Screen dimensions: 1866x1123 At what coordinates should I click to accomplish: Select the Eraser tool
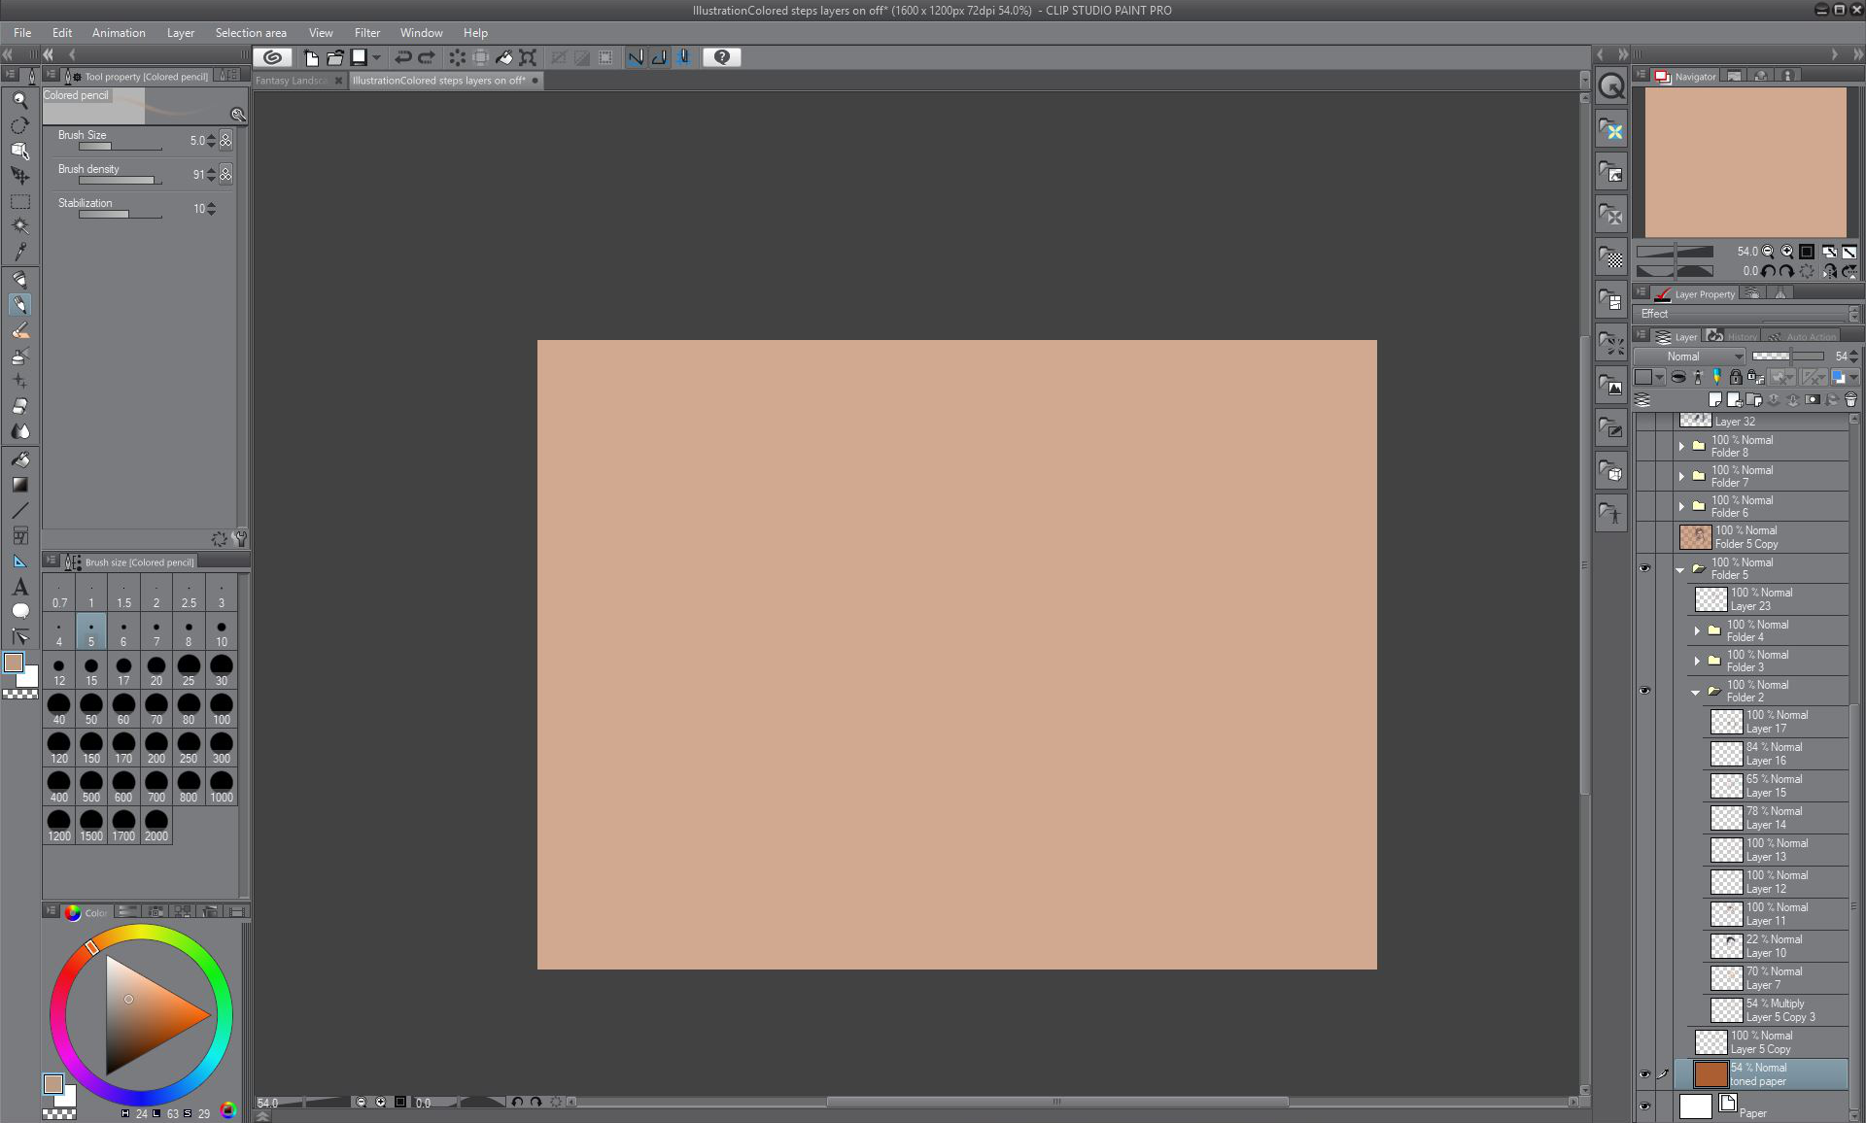19,406
